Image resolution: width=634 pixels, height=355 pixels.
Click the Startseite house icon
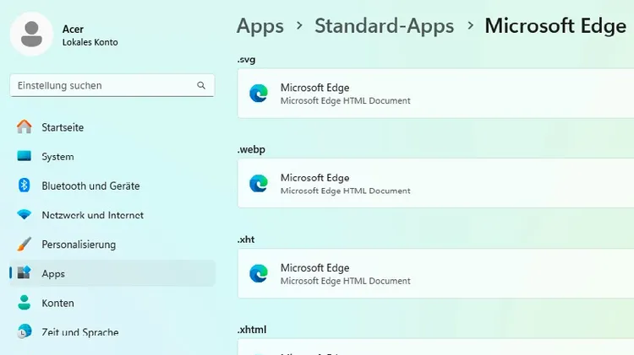pos(25,126)
